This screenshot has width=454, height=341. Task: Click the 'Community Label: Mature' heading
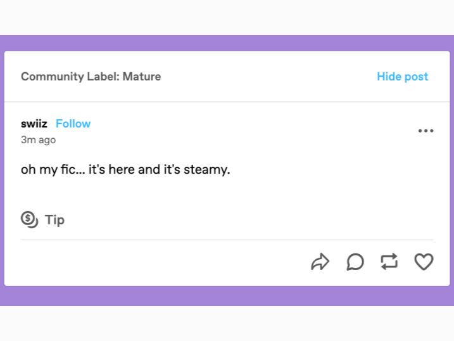91,77
